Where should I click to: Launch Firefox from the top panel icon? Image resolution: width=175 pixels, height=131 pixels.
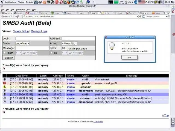(69, 2)
